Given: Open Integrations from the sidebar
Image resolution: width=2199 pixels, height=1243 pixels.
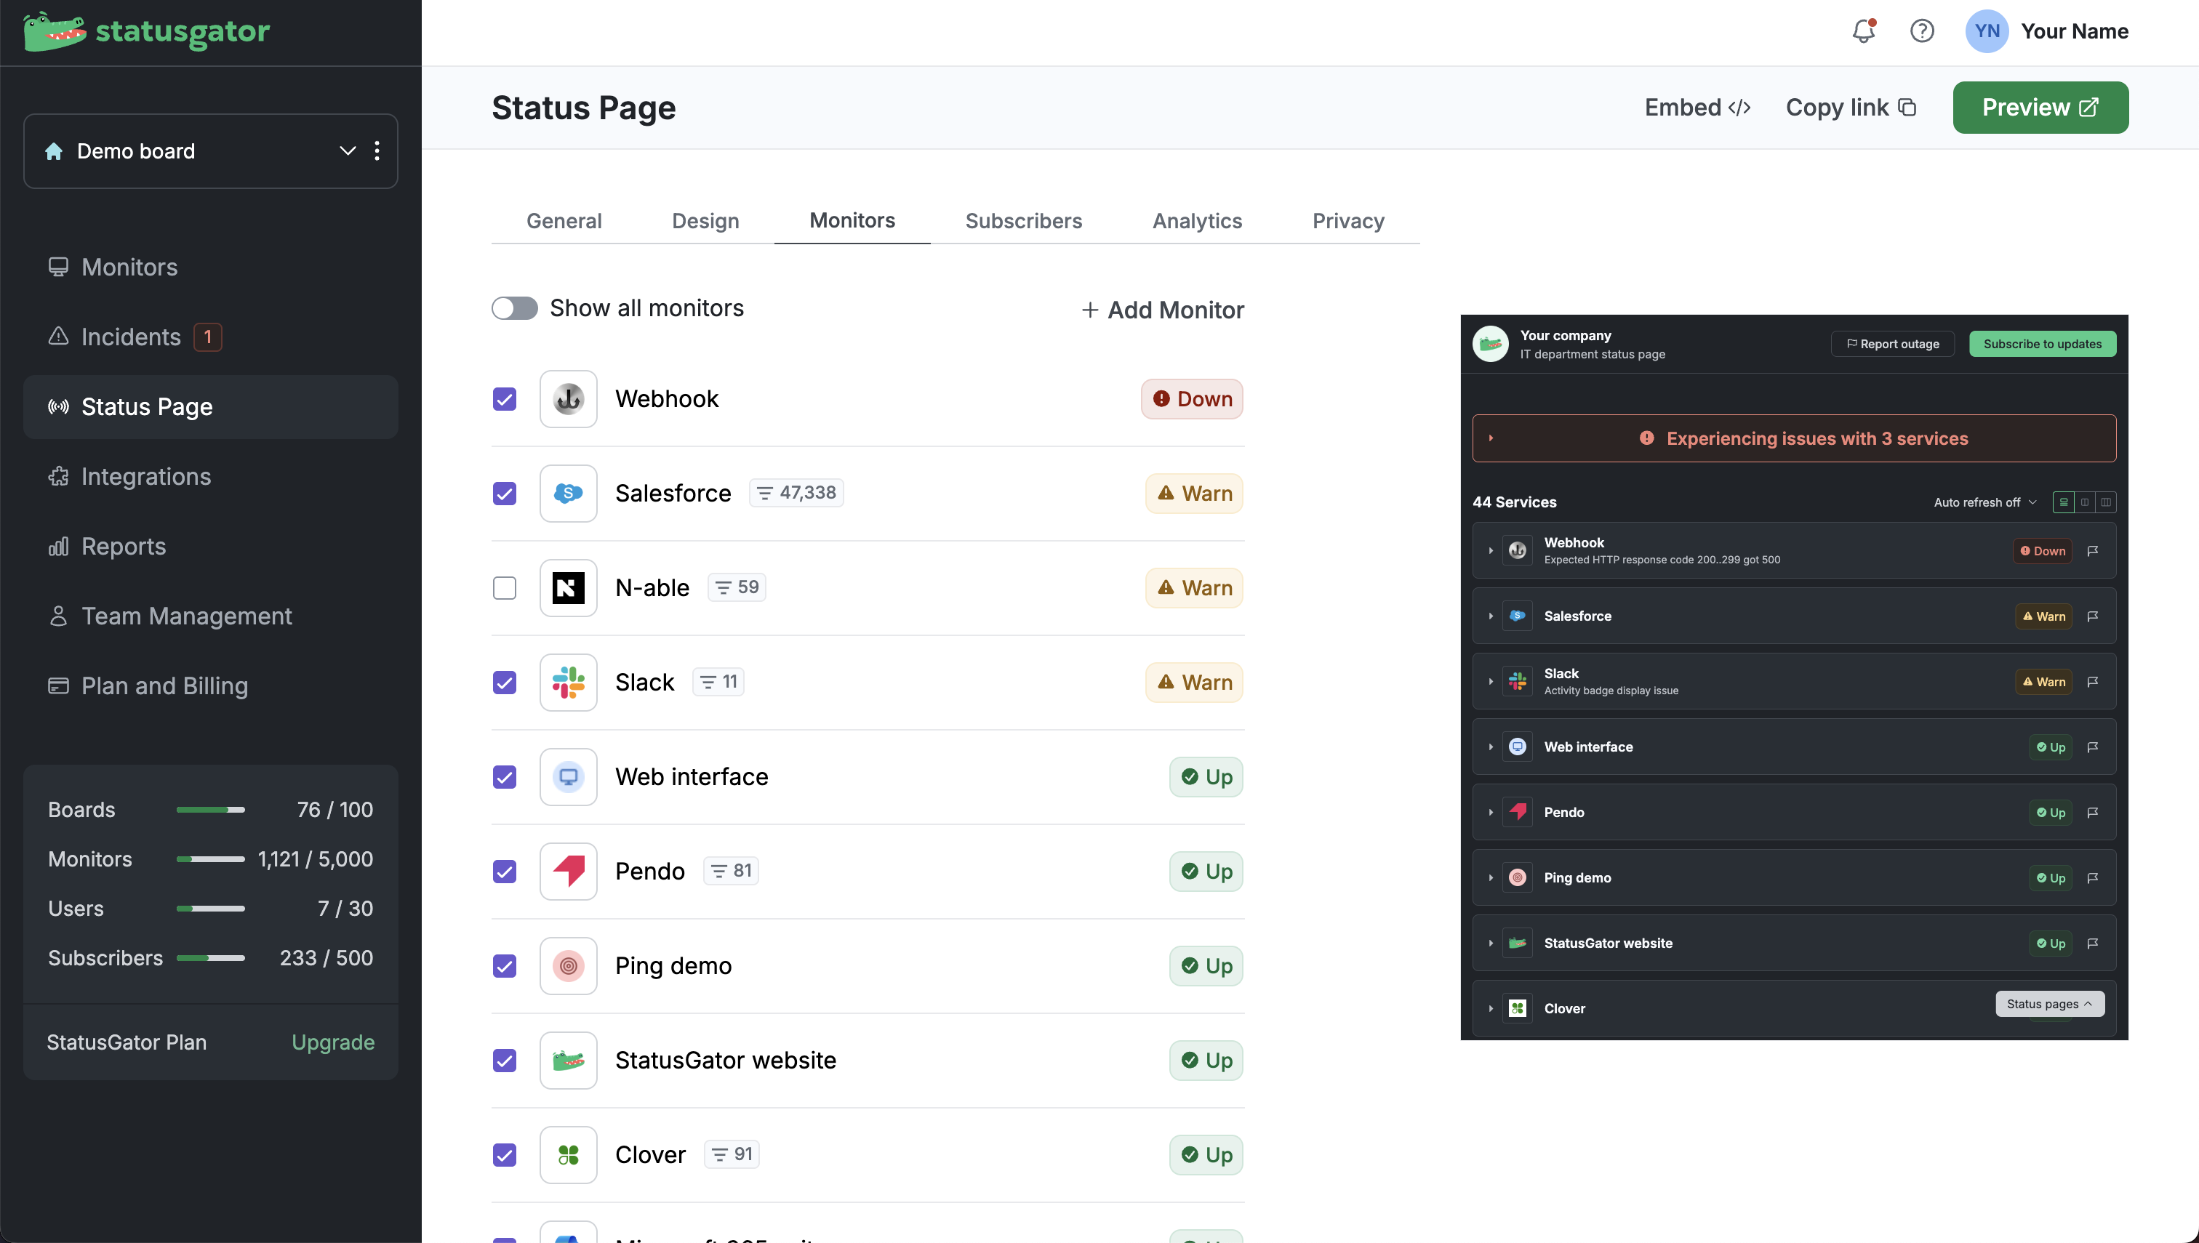Looking at the screenshot, I should [145, 476].
